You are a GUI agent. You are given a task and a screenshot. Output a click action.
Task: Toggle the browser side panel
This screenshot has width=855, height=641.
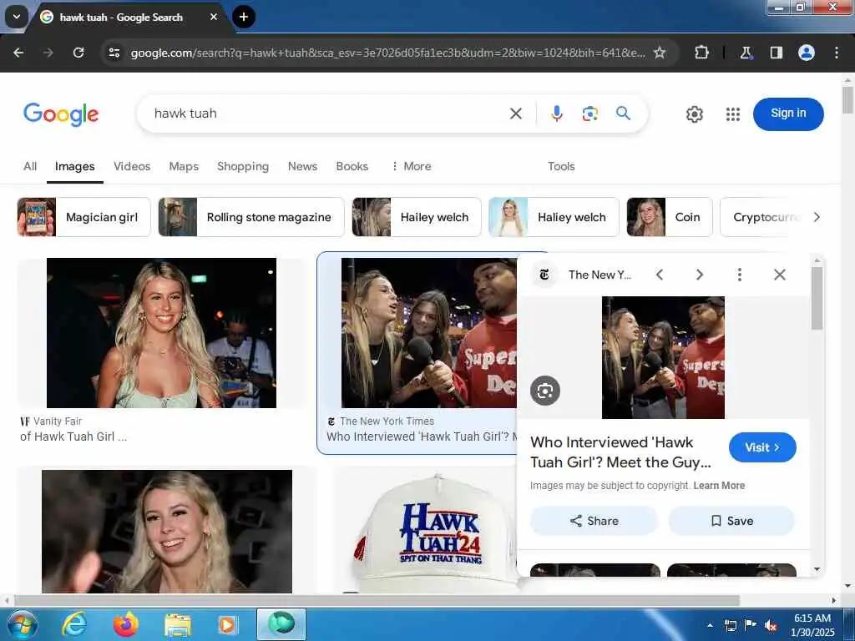[x=776, y=53]
